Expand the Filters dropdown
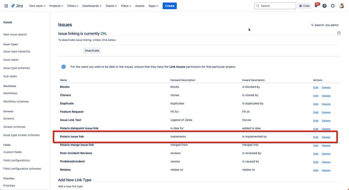Screen dimensions: 349x190 pos(73,6)
